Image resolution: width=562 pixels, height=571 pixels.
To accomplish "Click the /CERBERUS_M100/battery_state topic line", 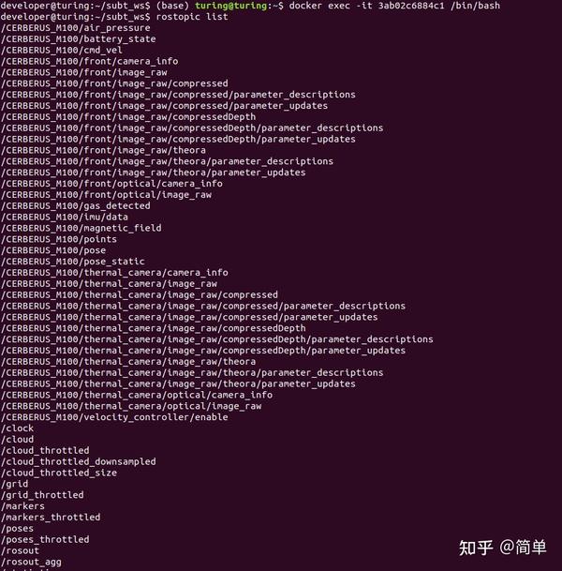I will [x=79, y=39].
